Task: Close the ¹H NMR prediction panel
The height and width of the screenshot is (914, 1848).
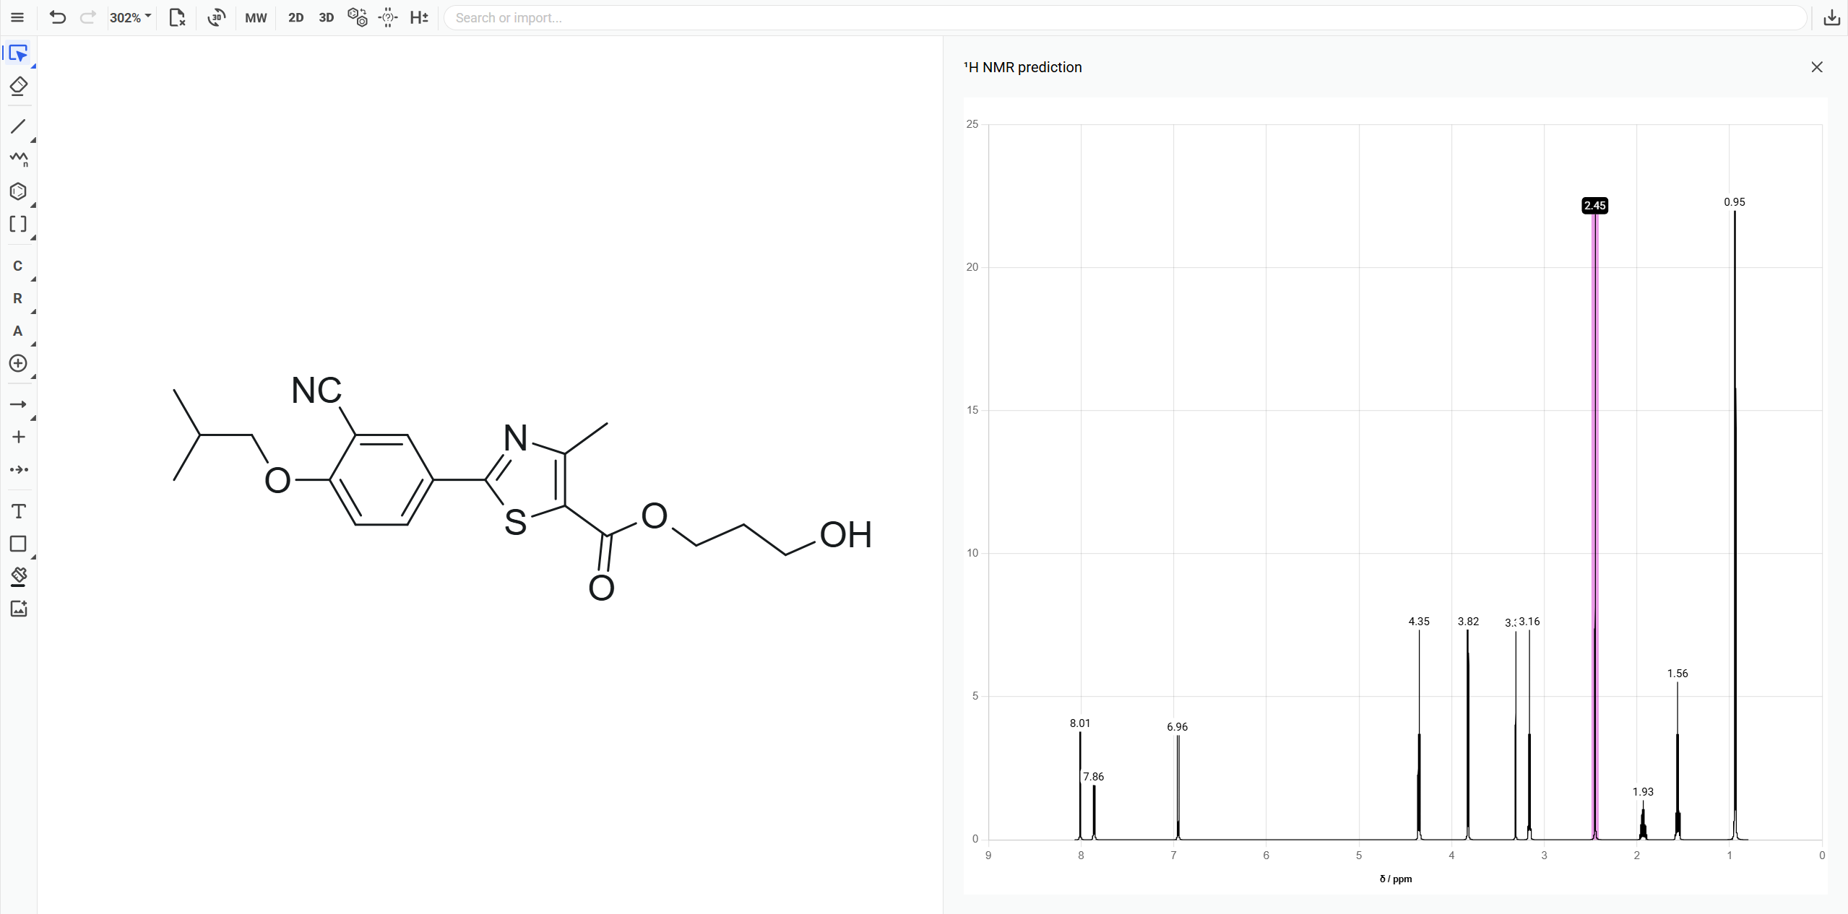Action: coord(1817,66)
